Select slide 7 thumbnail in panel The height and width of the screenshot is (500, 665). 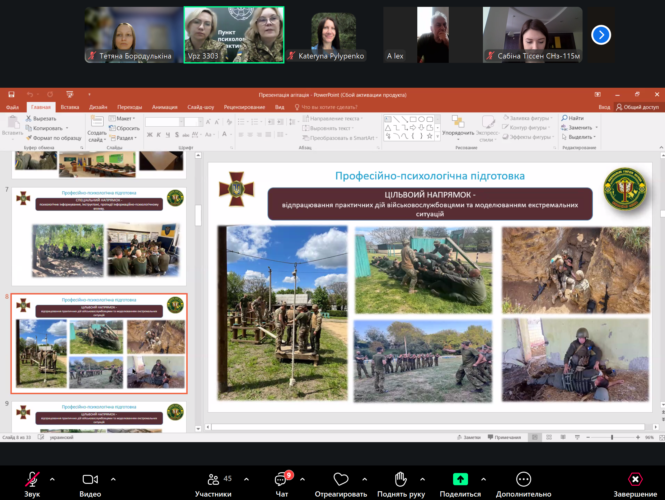pyautogui.click(x=99, y=236)
